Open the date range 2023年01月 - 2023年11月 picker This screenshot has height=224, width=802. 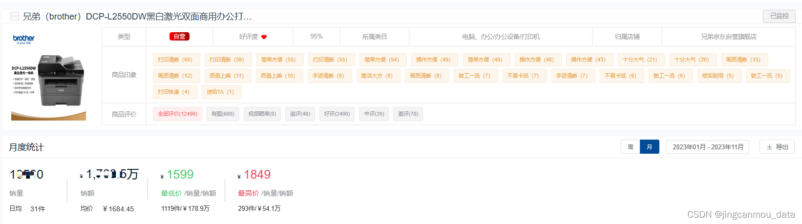[708, 147]
